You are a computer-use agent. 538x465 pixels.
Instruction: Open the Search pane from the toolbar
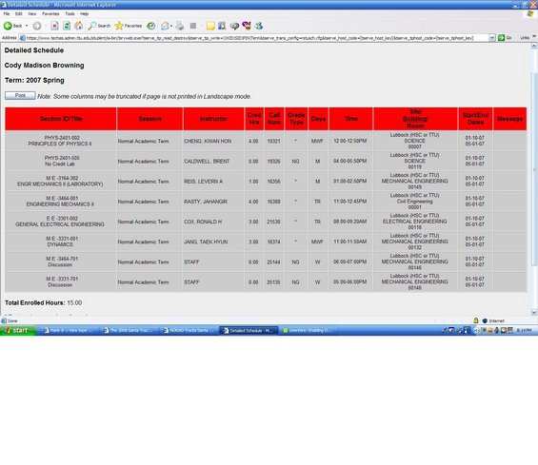(99, 26)
